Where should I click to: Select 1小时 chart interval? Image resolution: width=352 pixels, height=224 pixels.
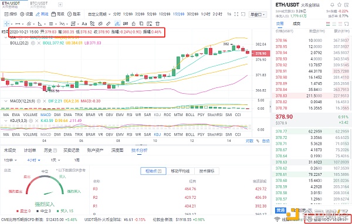pos(205,14)
